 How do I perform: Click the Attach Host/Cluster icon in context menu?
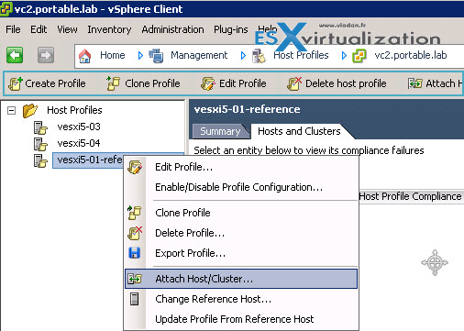[x=135, y=279]
